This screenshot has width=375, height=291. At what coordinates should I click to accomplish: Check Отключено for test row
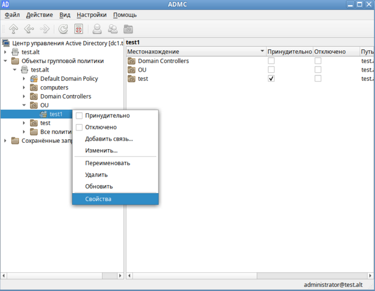pos(318,79)
